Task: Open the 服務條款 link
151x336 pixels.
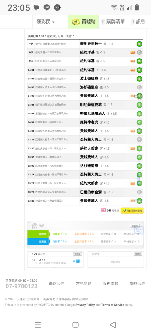Action: (110, 284)
